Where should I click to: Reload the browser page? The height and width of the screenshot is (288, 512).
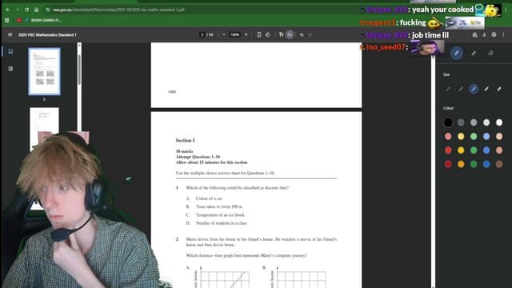pyautogui.click(x=26, y=10)
